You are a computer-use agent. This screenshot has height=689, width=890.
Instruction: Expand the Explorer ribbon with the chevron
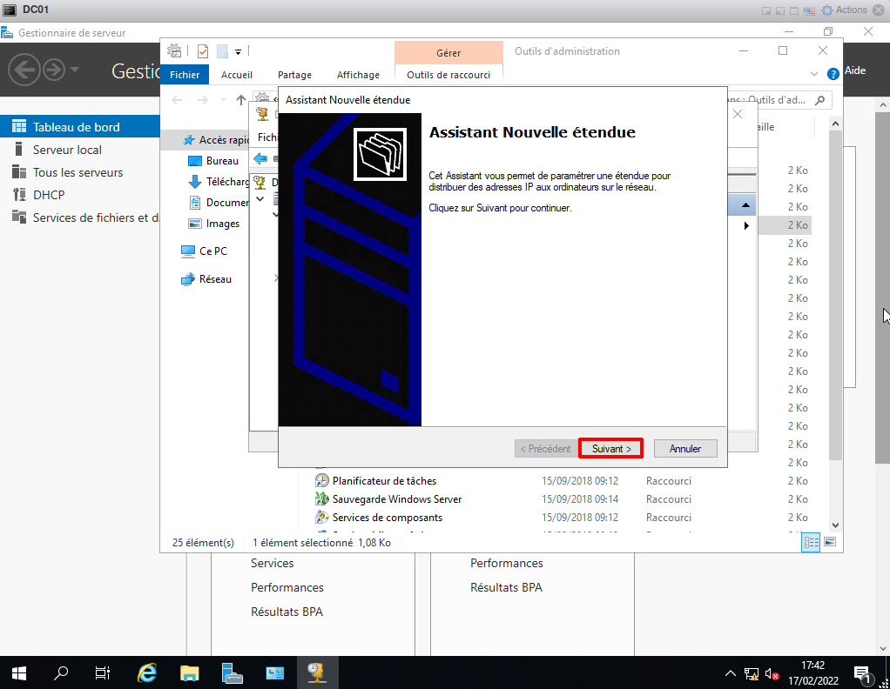(x=814, y=75)
